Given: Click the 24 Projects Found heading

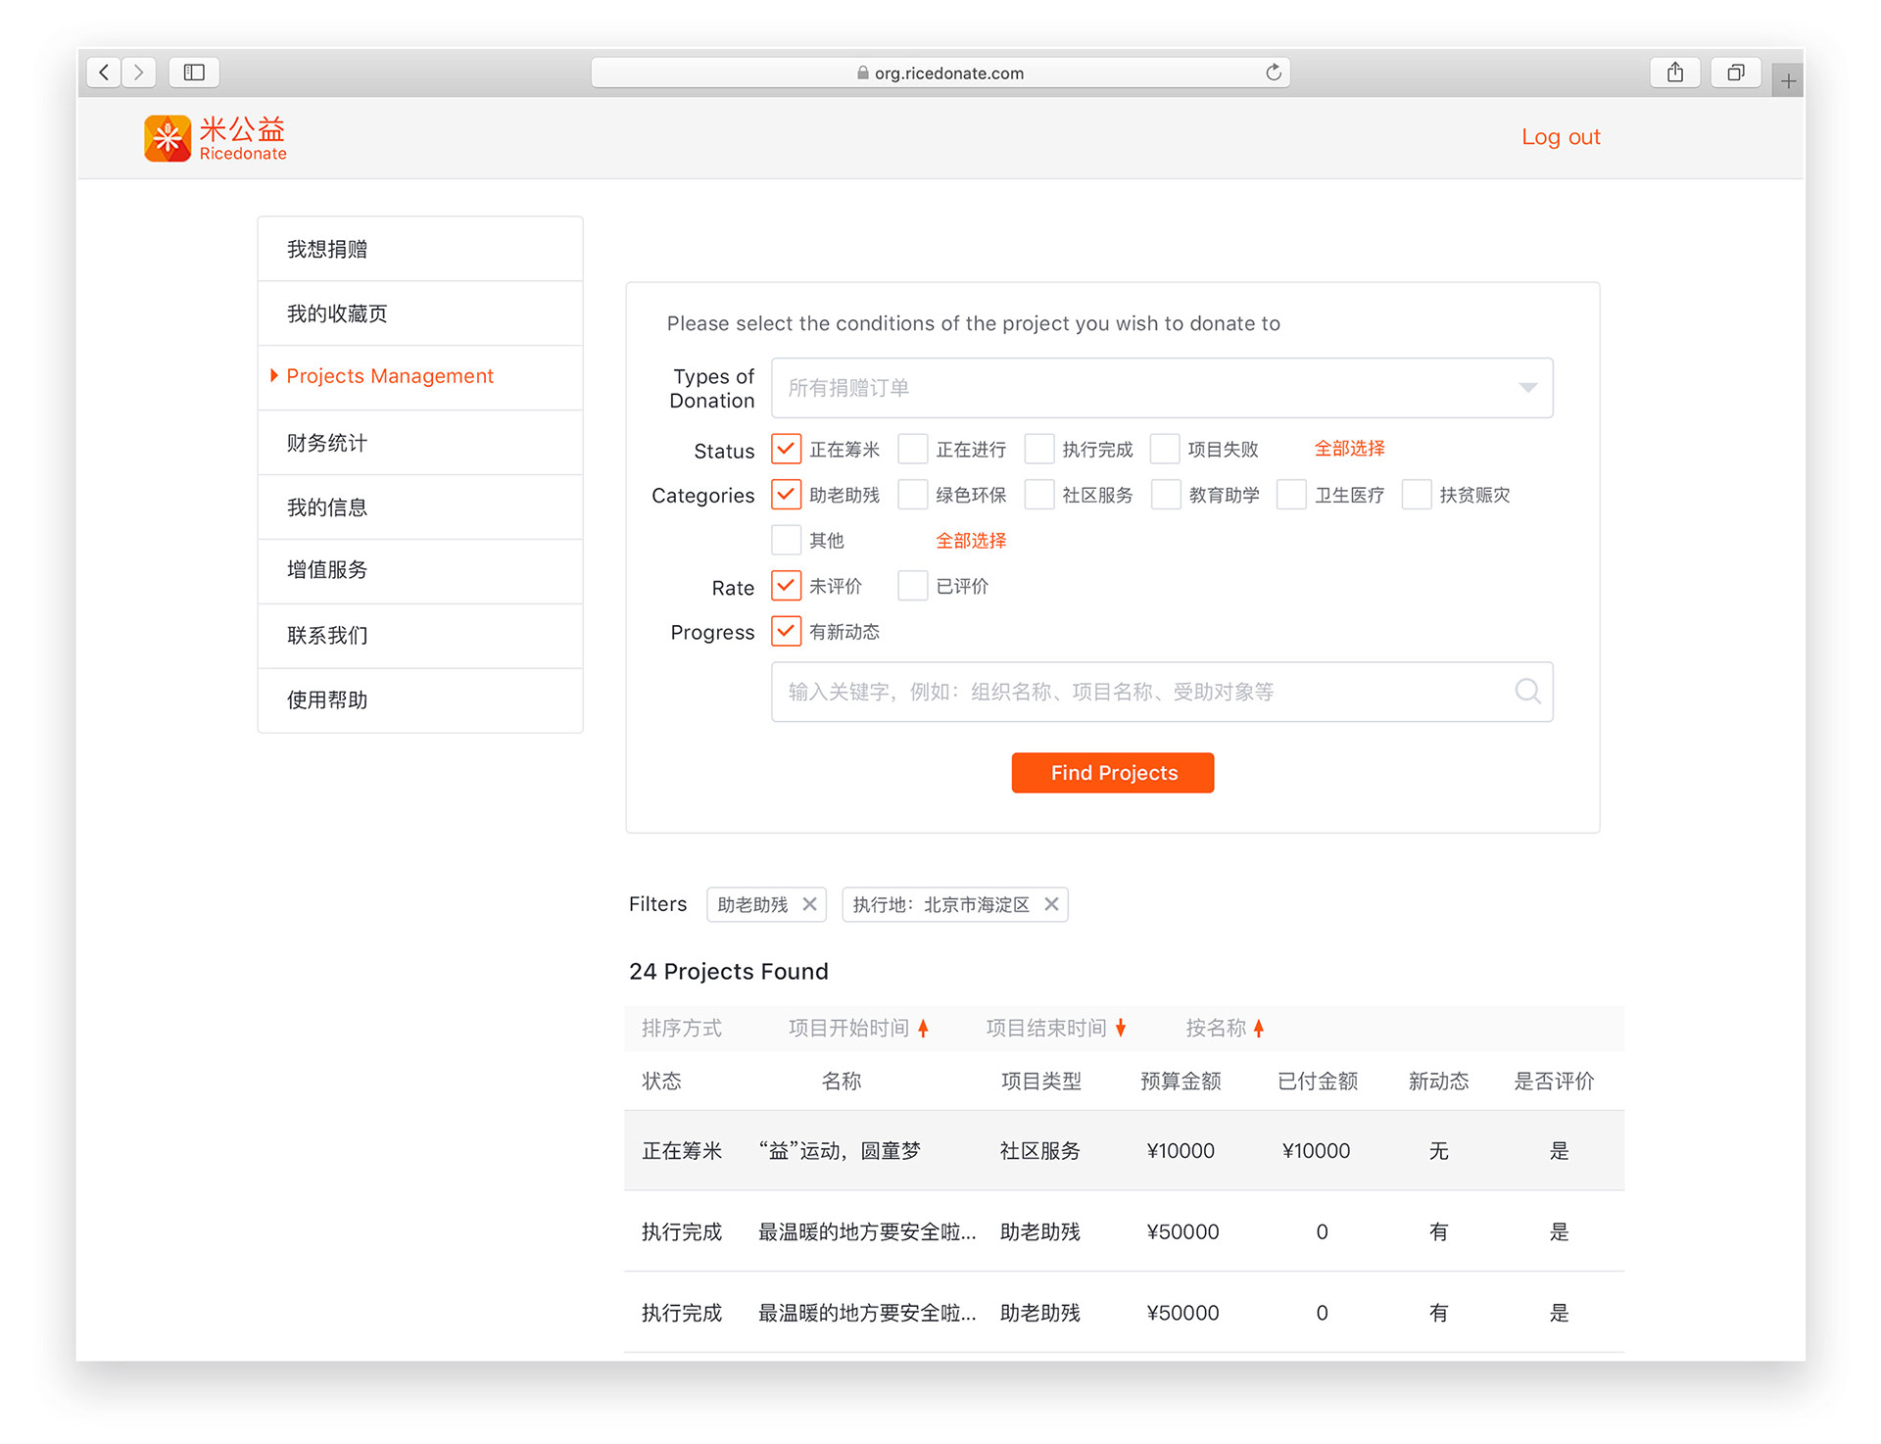Looking at the screenshot, I should (x=728, y=971).
